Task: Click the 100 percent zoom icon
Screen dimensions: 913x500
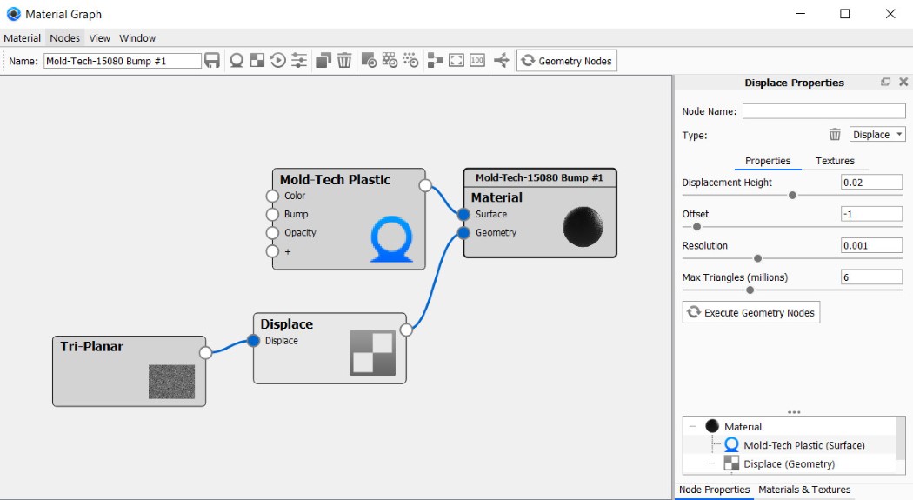Action: 477,61
